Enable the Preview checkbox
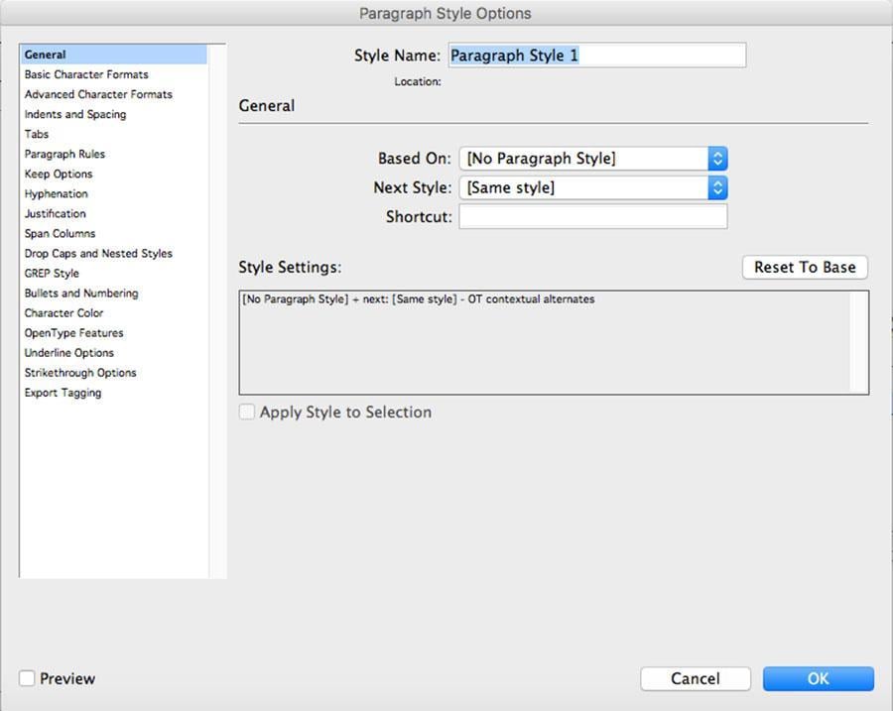 (28, 678)
